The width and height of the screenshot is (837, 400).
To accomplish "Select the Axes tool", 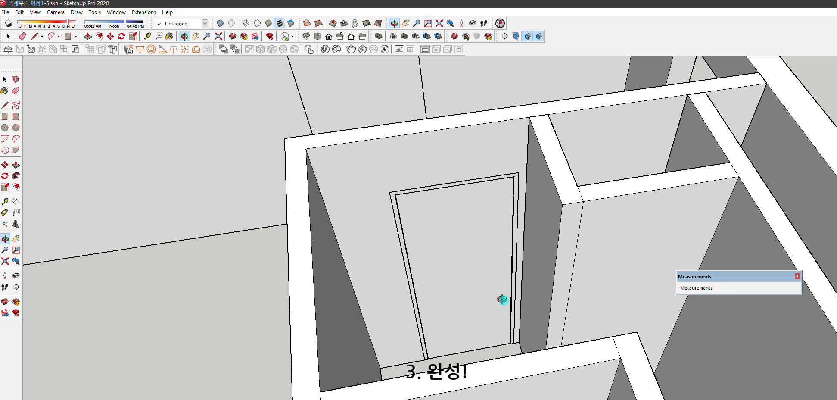I will (5, 224).
